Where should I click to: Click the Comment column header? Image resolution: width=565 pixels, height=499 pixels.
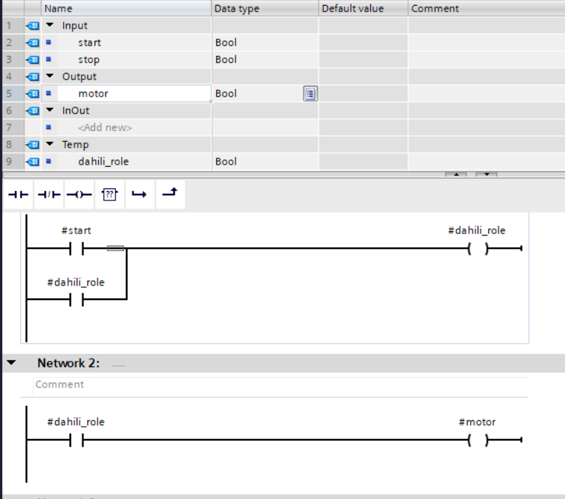point(486,9)
